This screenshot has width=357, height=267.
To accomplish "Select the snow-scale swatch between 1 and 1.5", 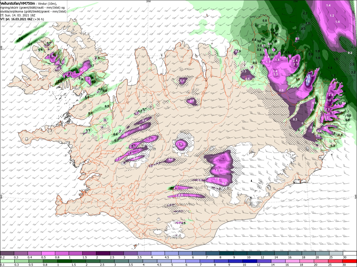I will coord(76,253).
